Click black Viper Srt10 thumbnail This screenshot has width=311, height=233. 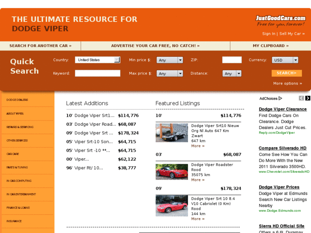(x=172, y=133)
